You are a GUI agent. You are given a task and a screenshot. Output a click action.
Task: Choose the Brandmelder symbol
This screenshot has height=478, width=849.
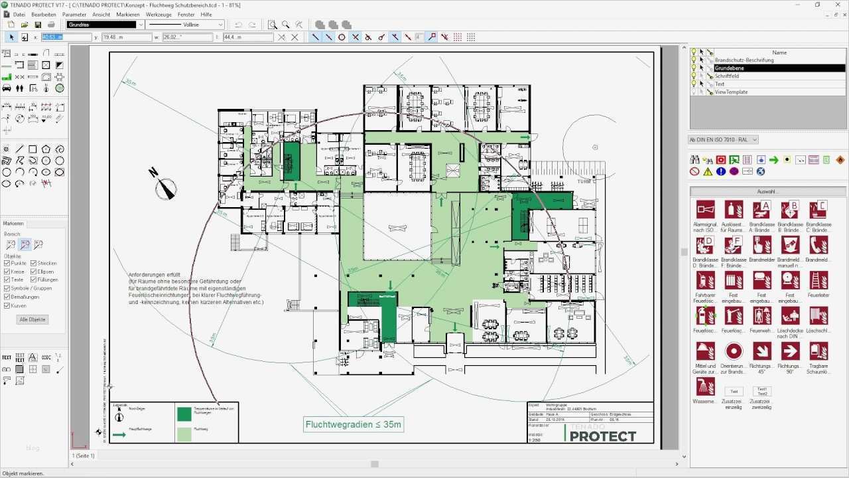[761, 244]
